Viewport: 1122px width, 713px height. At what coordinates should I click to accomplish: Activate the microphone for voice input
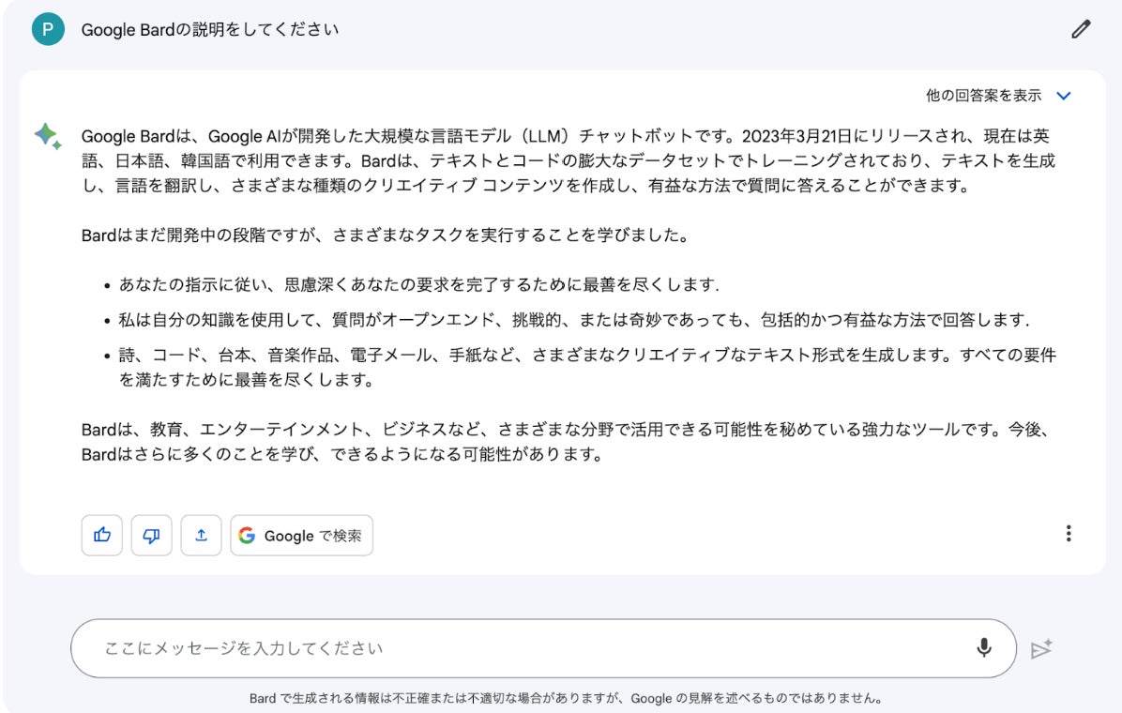[983, 647]
